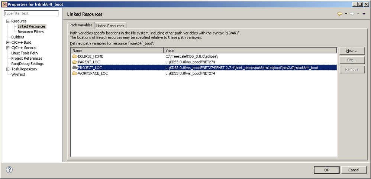The width and height of the screenshot is (371, 179).
Task: Switch to the Linked Resources tab
Action: click(110, 26)
